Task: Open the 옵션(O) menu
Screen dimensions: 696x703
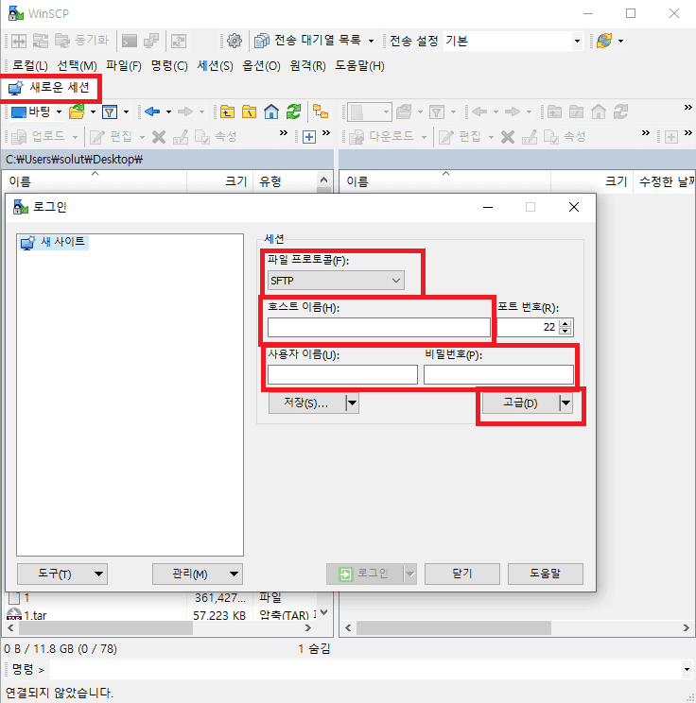Action: [x=261, y=66]
